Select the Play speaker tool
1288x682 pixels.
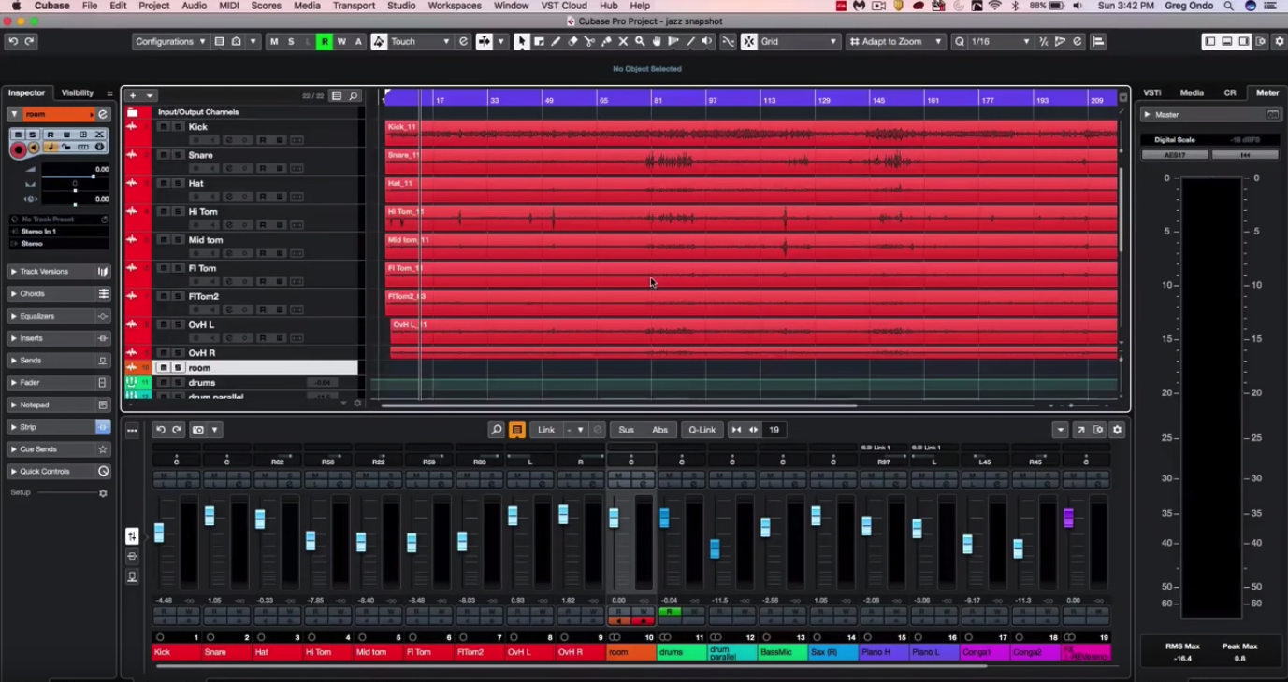707,41
